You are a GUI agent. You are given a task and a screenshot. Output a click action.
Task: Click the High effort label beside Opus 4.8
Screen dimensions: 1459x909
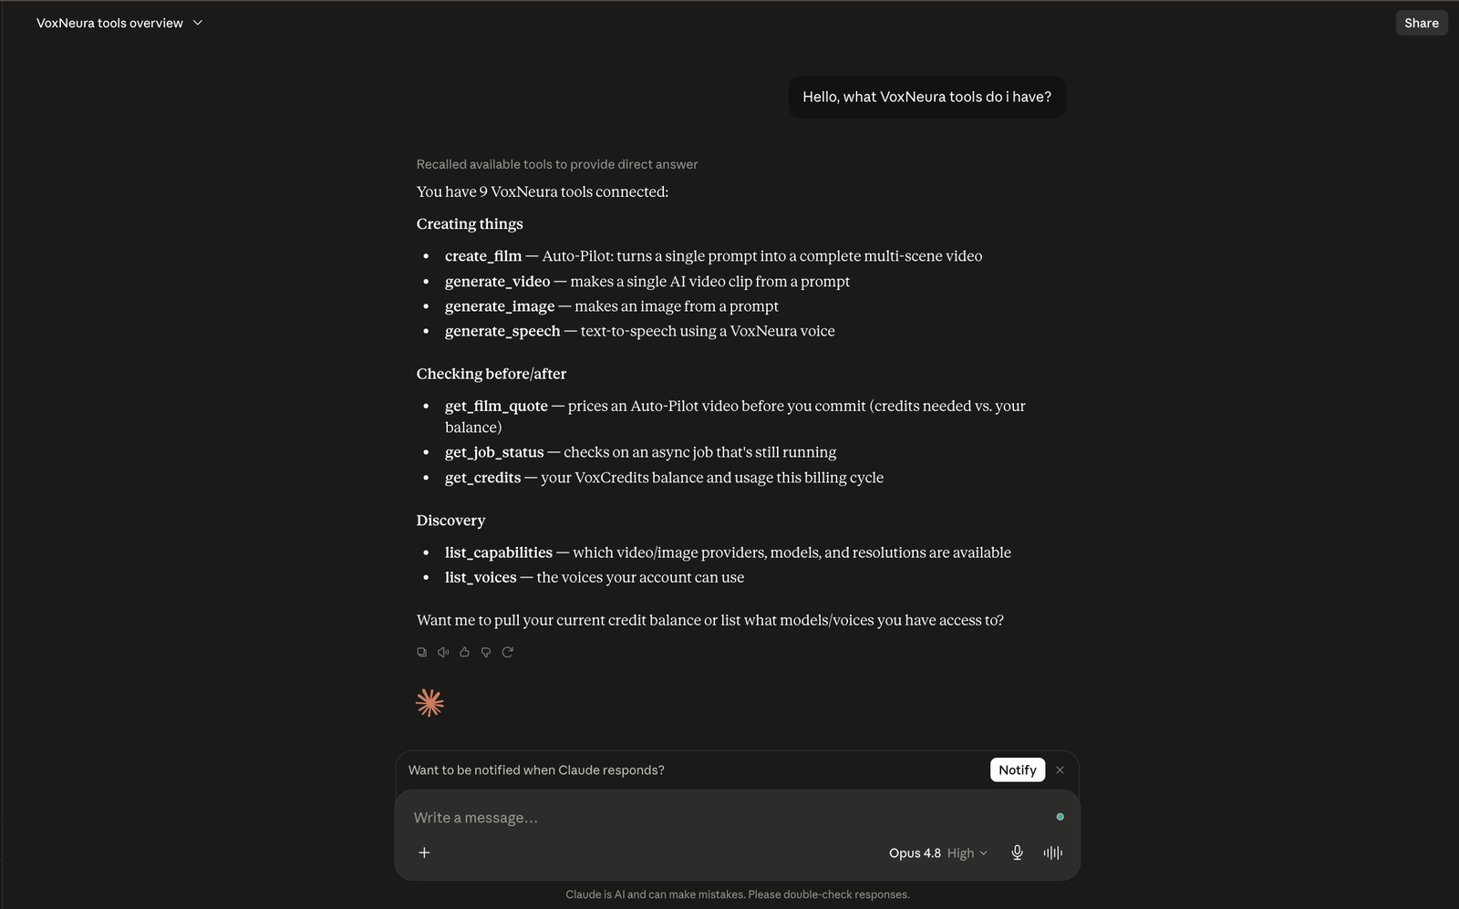coord(960,852)
